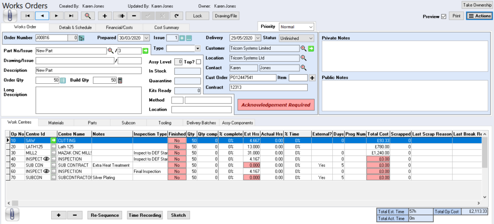
Task: Open the list icon beside Order Qty
Action: [x=63, y=80]
